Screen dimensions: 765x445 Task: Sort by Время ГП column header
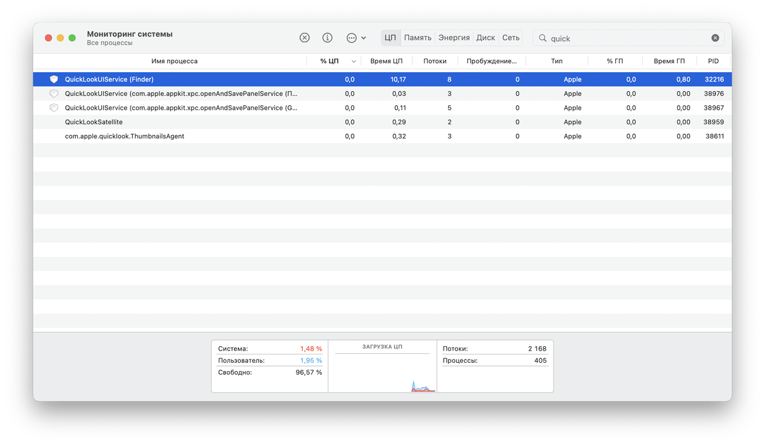tap(669, 61)
